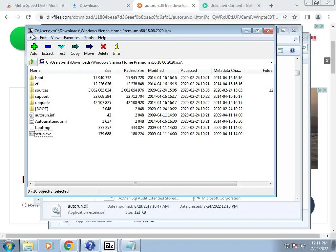336x252 pixels.
Task: Go forward in Chrome
Action: [18, 17]
